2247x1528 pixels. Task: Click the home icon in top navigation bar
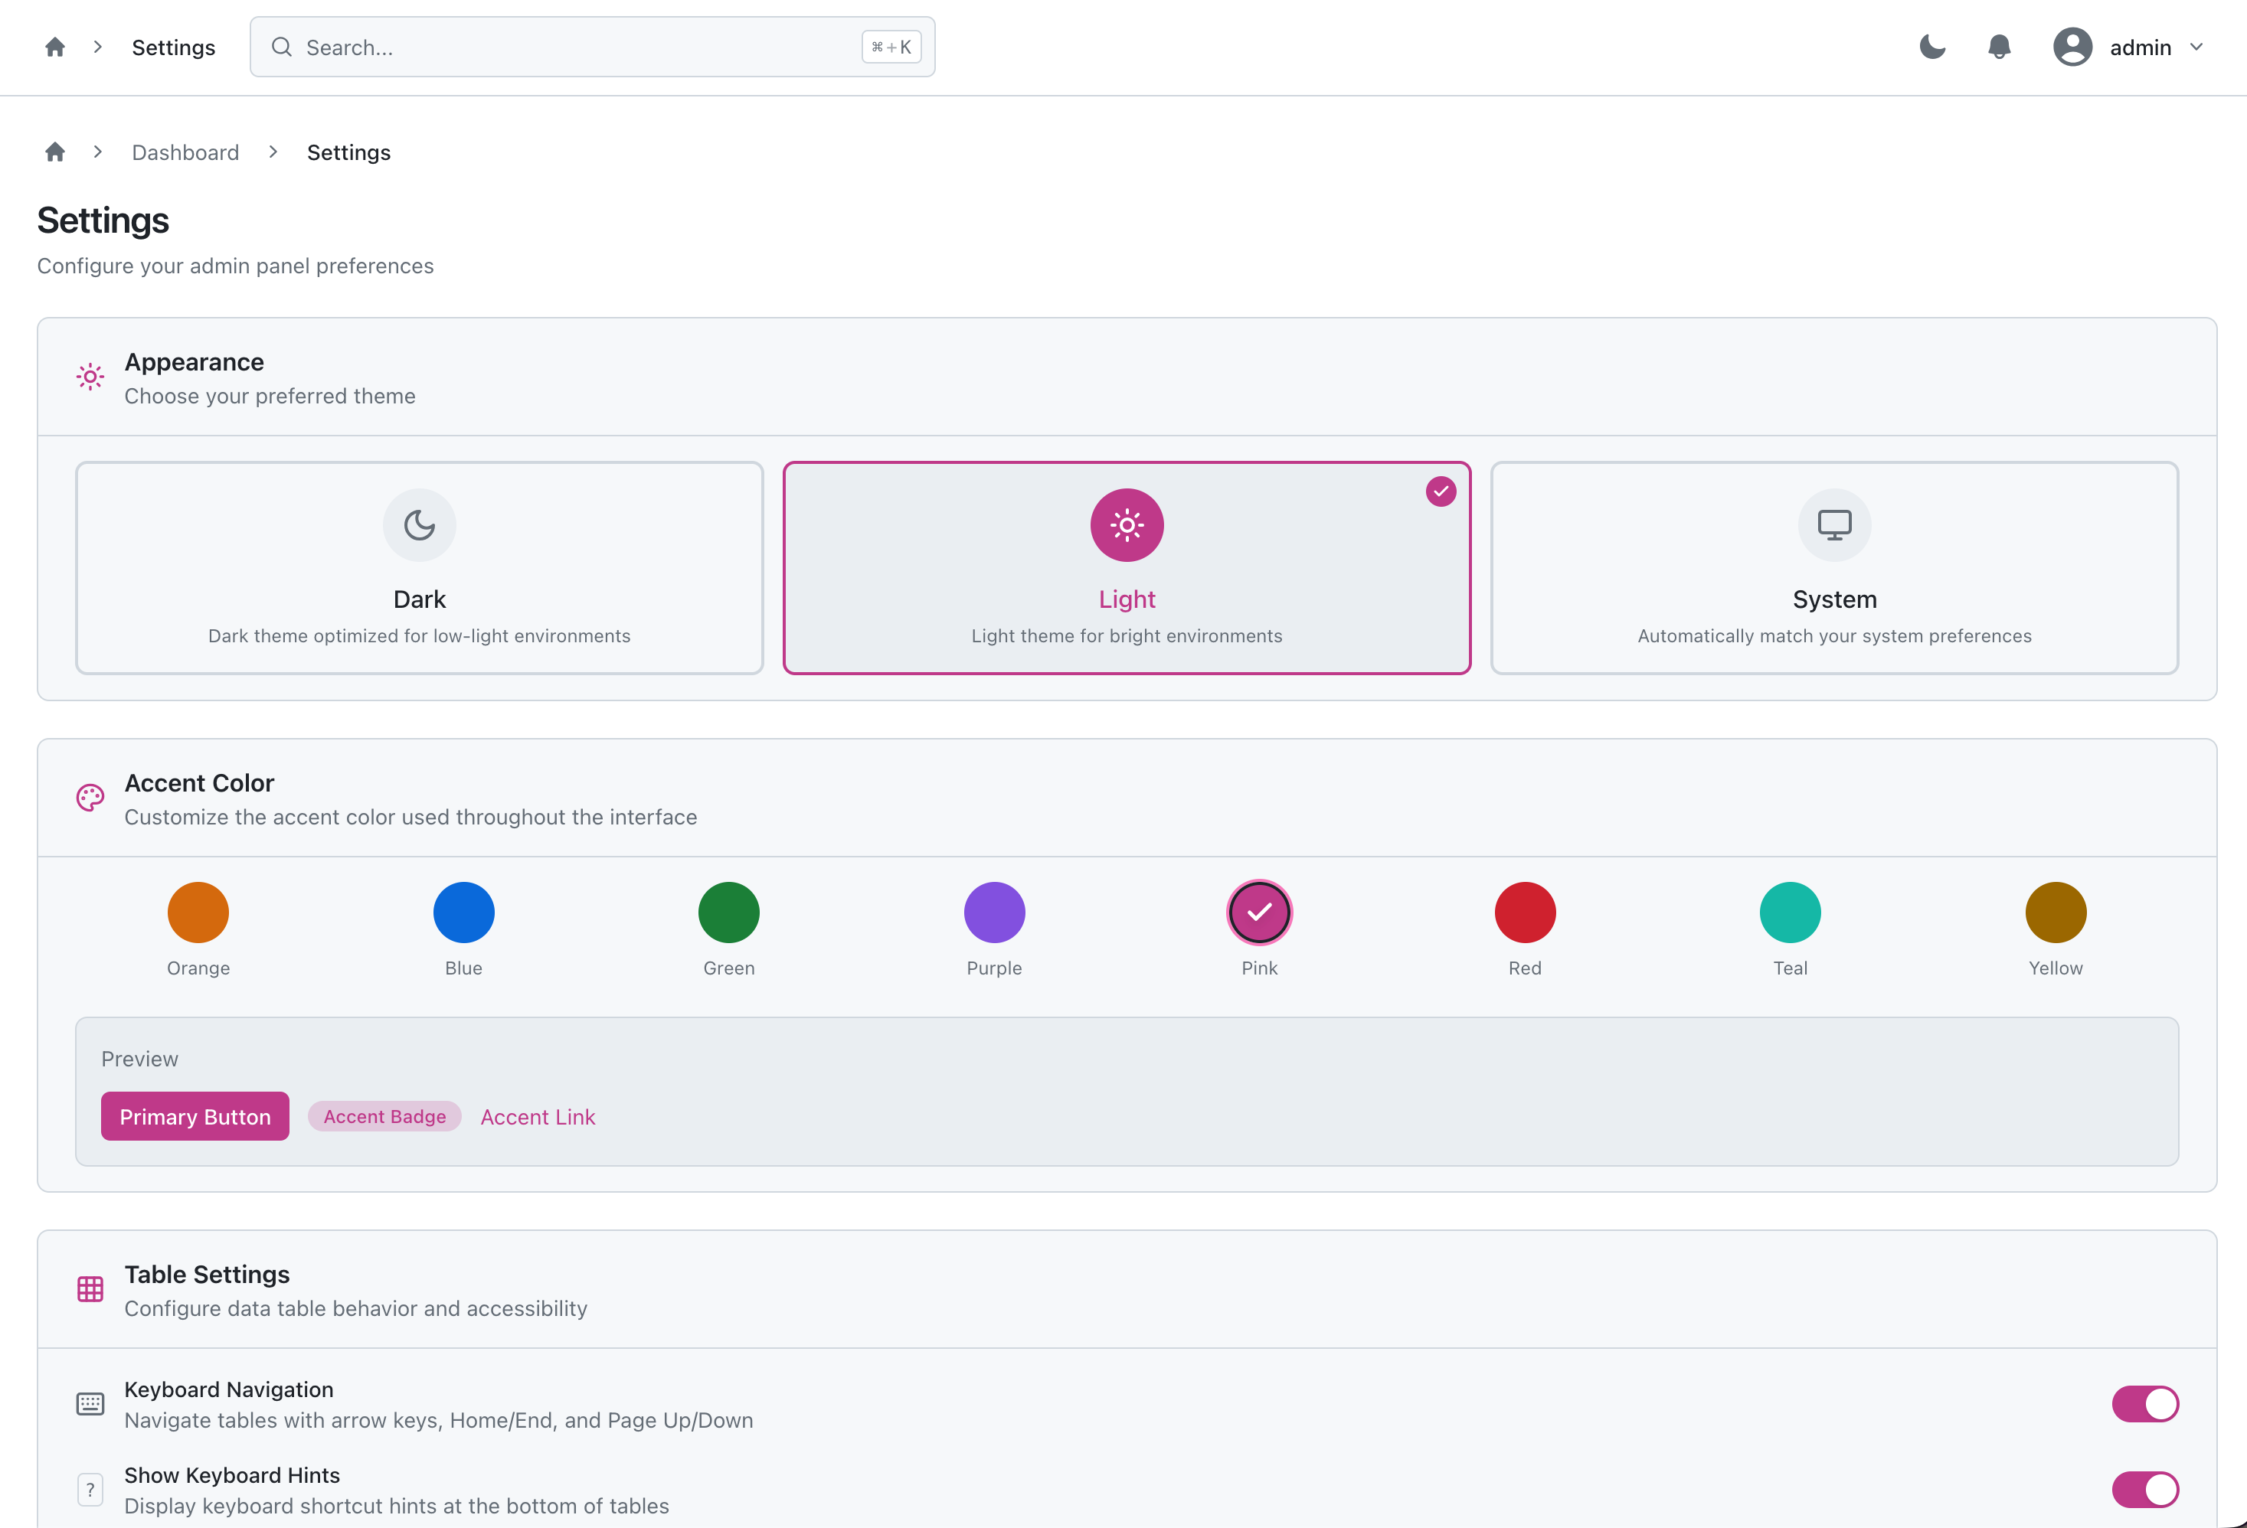click(x=55, y=47)
